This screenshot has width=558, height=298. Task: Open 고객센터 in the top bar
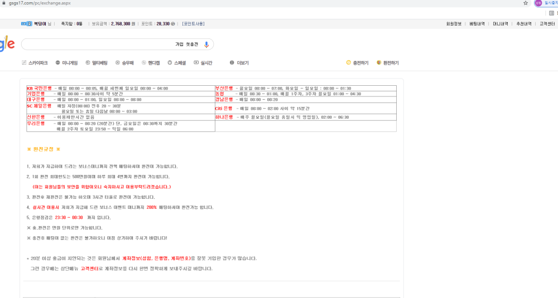(x=547, y=24)
